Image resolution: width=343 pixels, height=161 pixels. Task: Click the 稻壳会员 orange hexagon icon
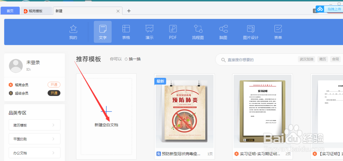pos(11,85)
